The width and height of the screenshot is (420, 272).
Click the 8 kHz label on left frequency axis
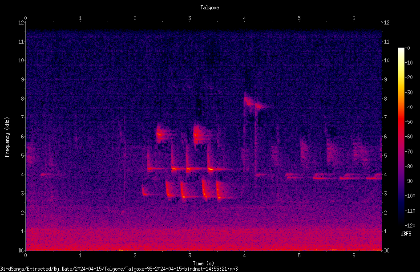pos(22,98)
